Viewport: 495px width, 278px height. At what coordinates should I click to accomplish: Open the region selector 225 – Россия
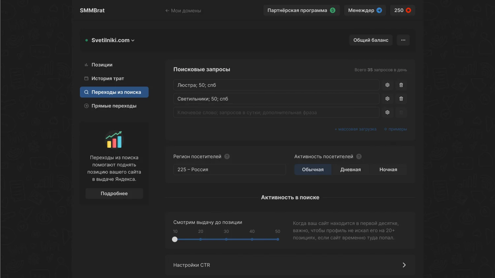pyautogui.click(x=229, y=169)
